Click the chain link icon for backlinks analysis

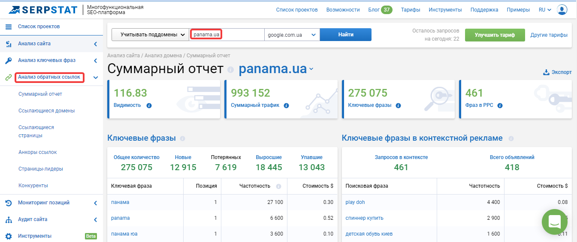tap(8, 77)
